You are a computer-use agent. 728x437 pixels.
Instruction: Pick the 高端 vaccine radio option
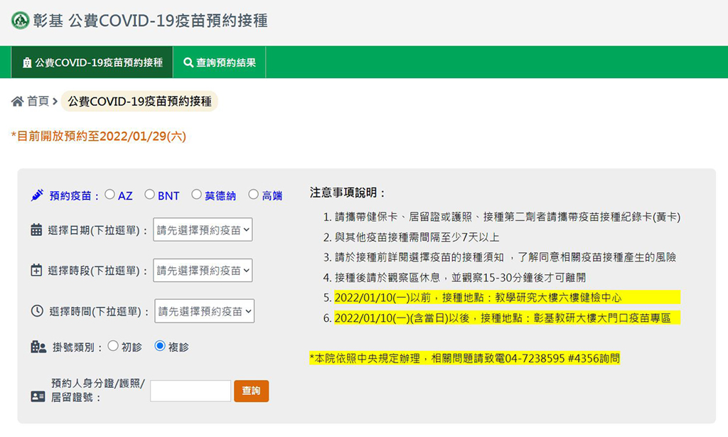(253, 195)
